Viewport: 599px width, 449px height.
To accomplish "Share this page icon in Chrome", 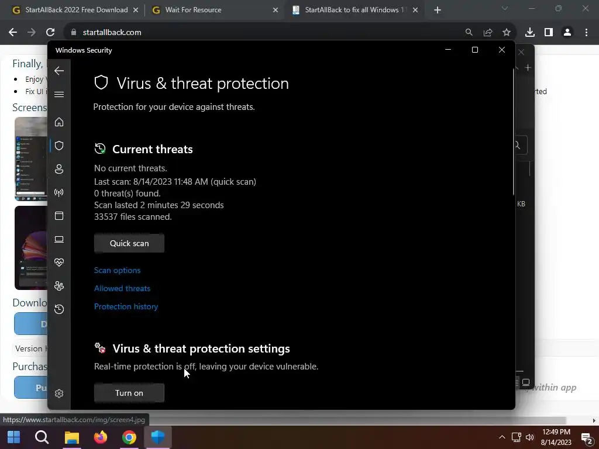I will (487, 33).
